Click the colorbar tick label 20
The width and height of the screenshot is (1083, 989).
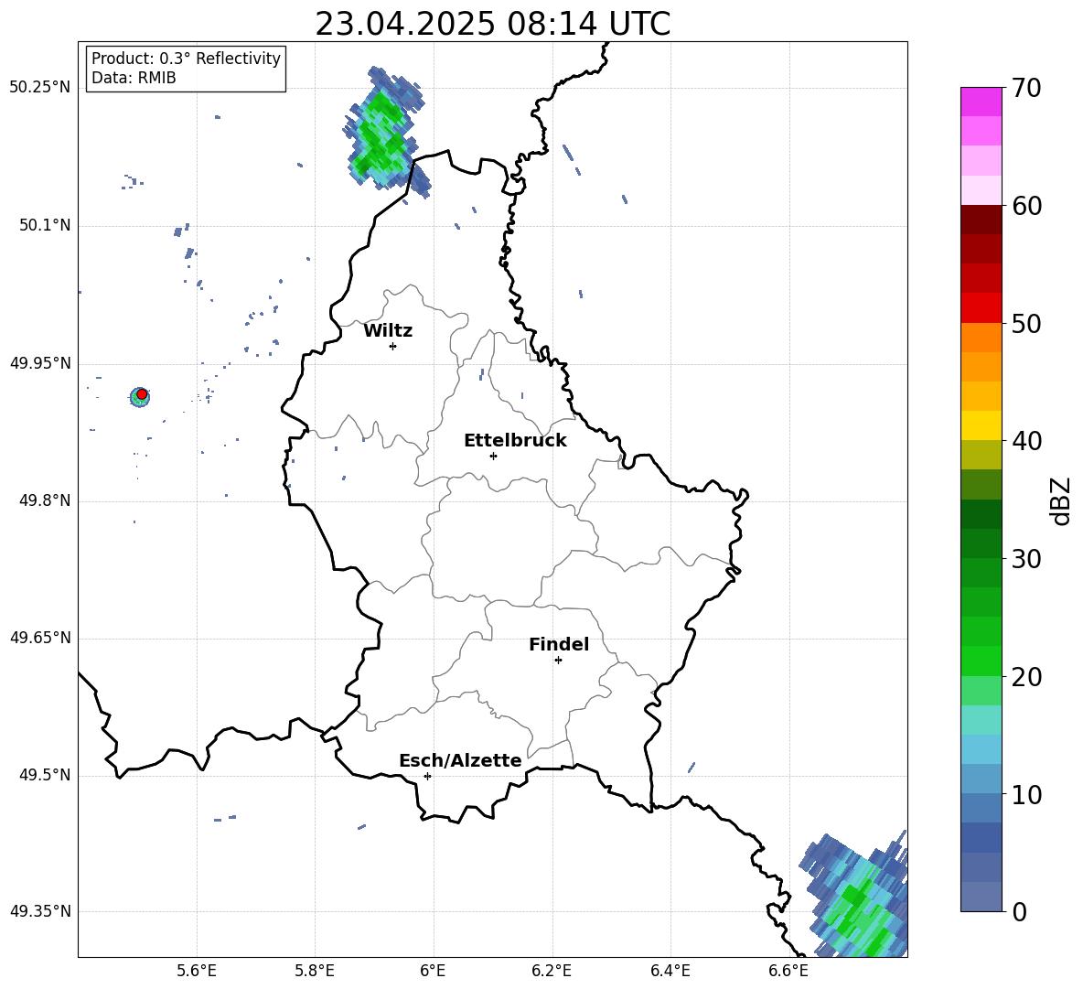tap(1026, 677)
